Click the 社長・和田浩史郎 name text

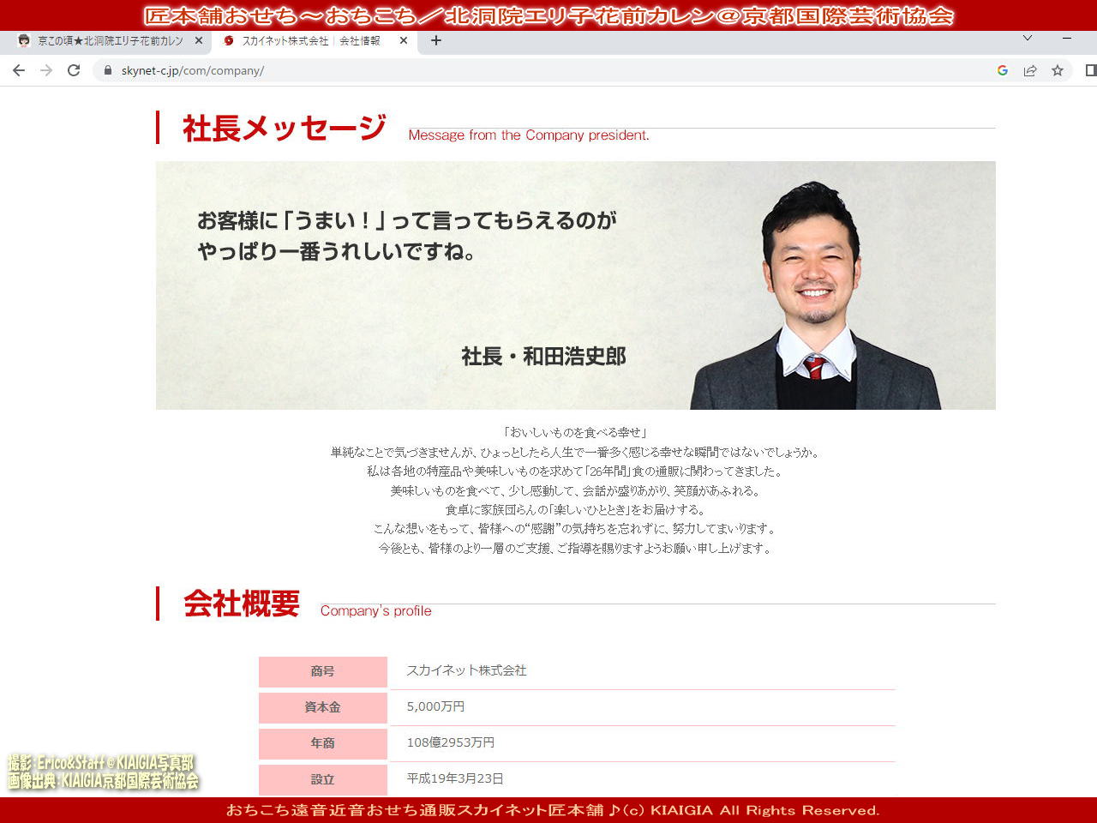pos(543,356)
